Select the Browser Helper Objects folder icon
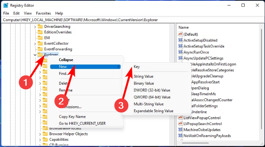The image size is (265, 147). coord(45,134)
